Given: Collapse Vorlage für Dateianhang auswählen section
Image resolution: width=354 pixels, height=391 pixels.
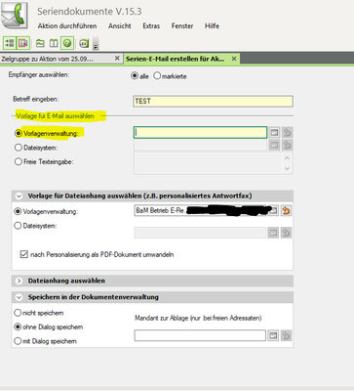Looking at the screenshot, I should tap(19, 196).
